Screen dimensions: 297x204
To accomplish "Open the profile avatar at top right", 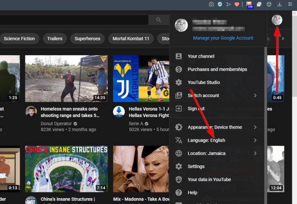I will coord(277,20).
